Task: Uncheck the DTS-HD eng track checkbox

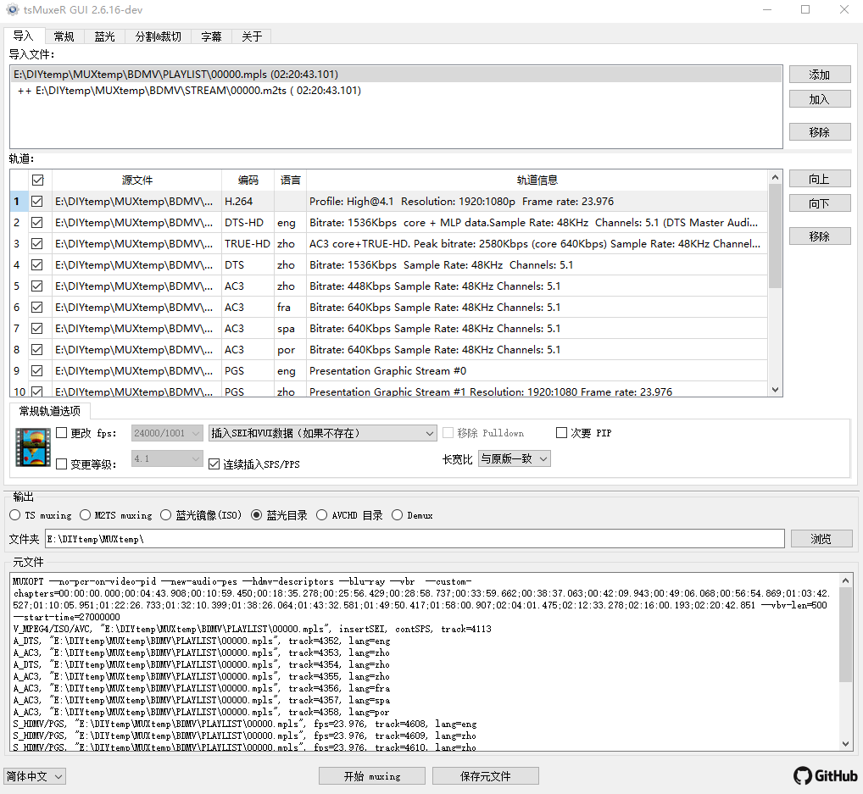Action: click(36, 222)
